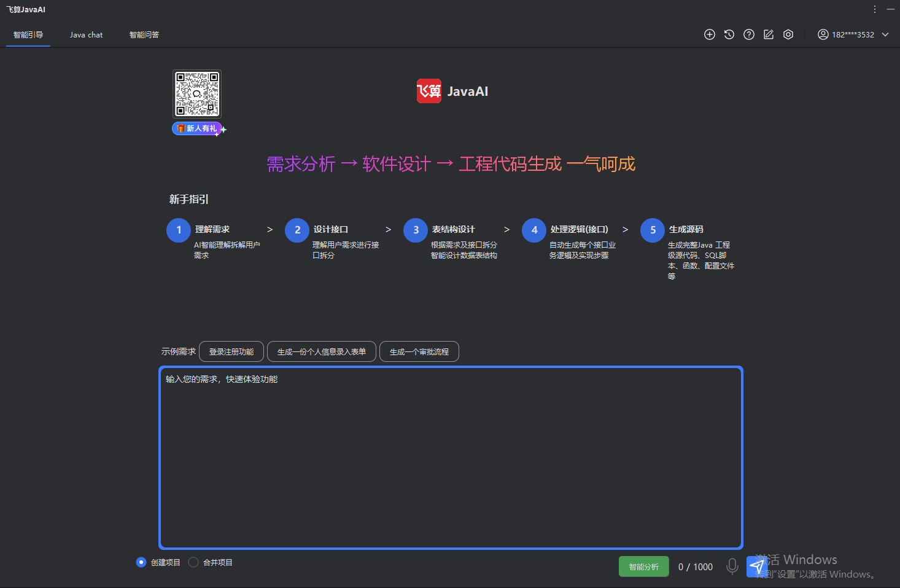900x588 pixels.
Task: Open the history clock icon
Action: (x=729, y=34)
